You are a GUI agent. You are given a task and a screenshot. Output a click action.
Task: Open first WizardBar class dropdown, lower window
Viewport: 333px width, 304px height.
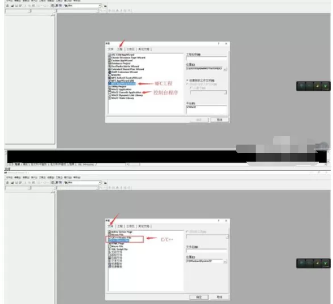pyautogui.click(x=29, y=188)
